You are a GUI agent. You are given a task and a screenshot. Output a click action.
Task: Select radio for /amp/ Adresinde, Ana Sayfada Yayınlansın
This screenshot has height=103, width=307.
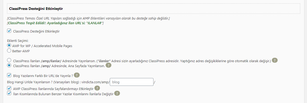[9, 65]
